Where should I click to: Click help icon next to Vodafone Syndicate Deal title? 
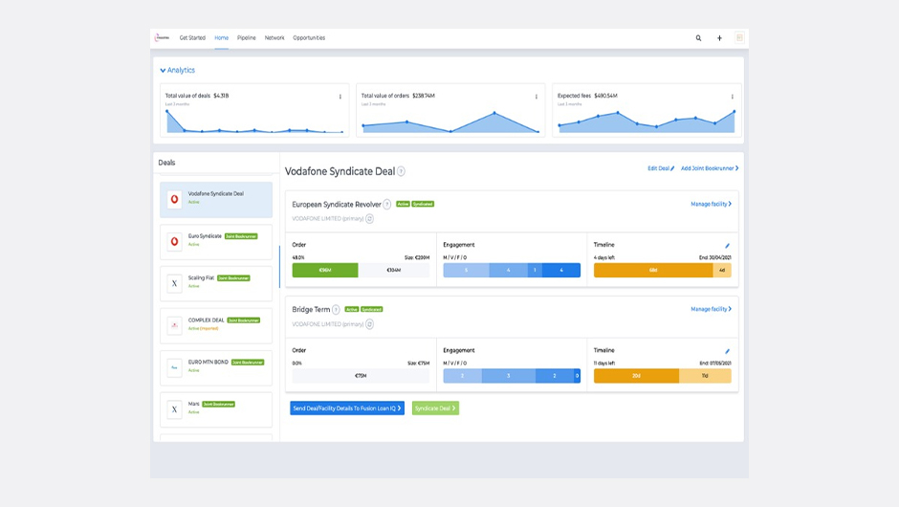402,171
